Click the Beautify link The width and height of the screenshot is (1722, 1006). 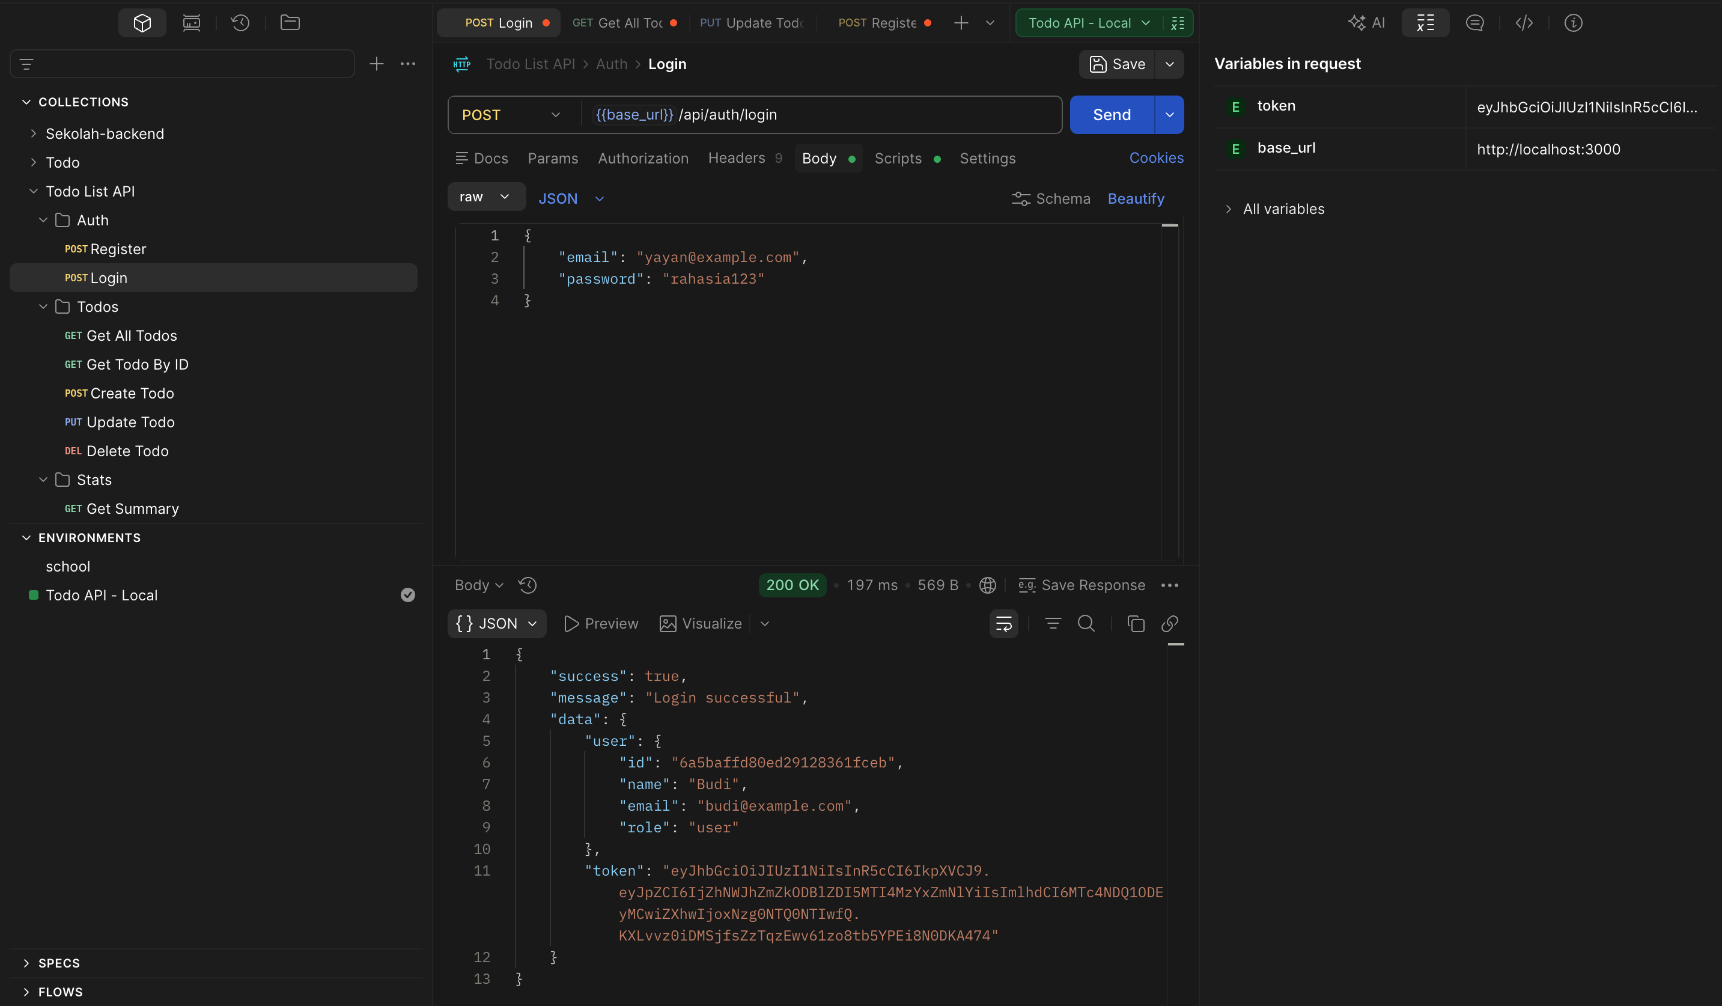[x=1136, y=198]
